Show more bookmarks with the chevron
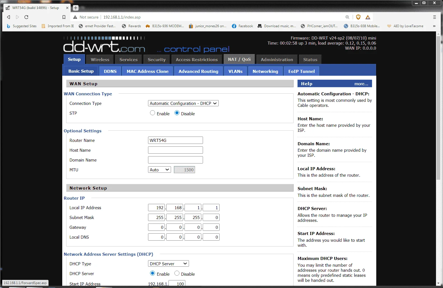Screen dimensions: 443x288 coord(434,26)
